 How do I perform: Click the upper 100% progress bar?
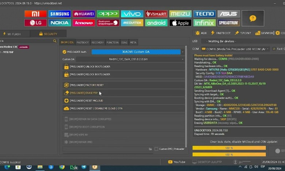point(229,148)
